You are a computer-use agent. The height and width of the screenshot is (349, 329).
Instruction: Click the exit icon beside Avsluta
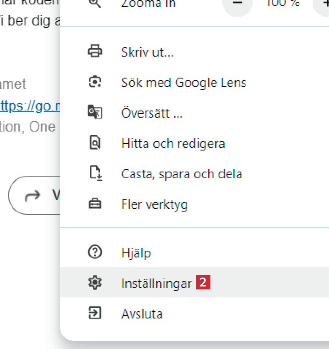tap(95, 313)
